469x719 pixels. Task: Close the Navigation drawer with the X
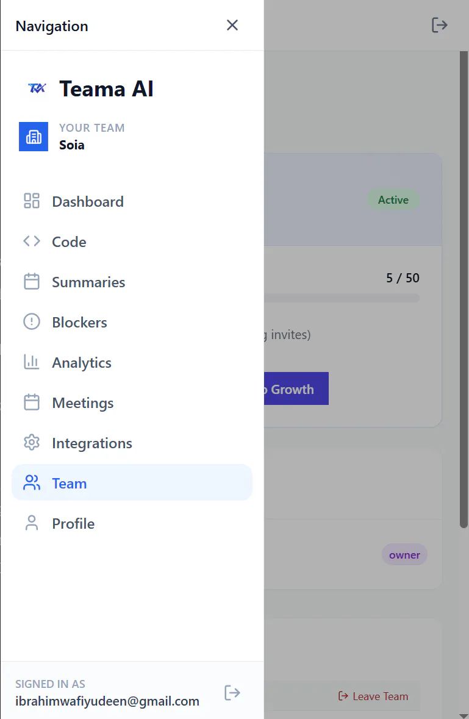[232, 25]
